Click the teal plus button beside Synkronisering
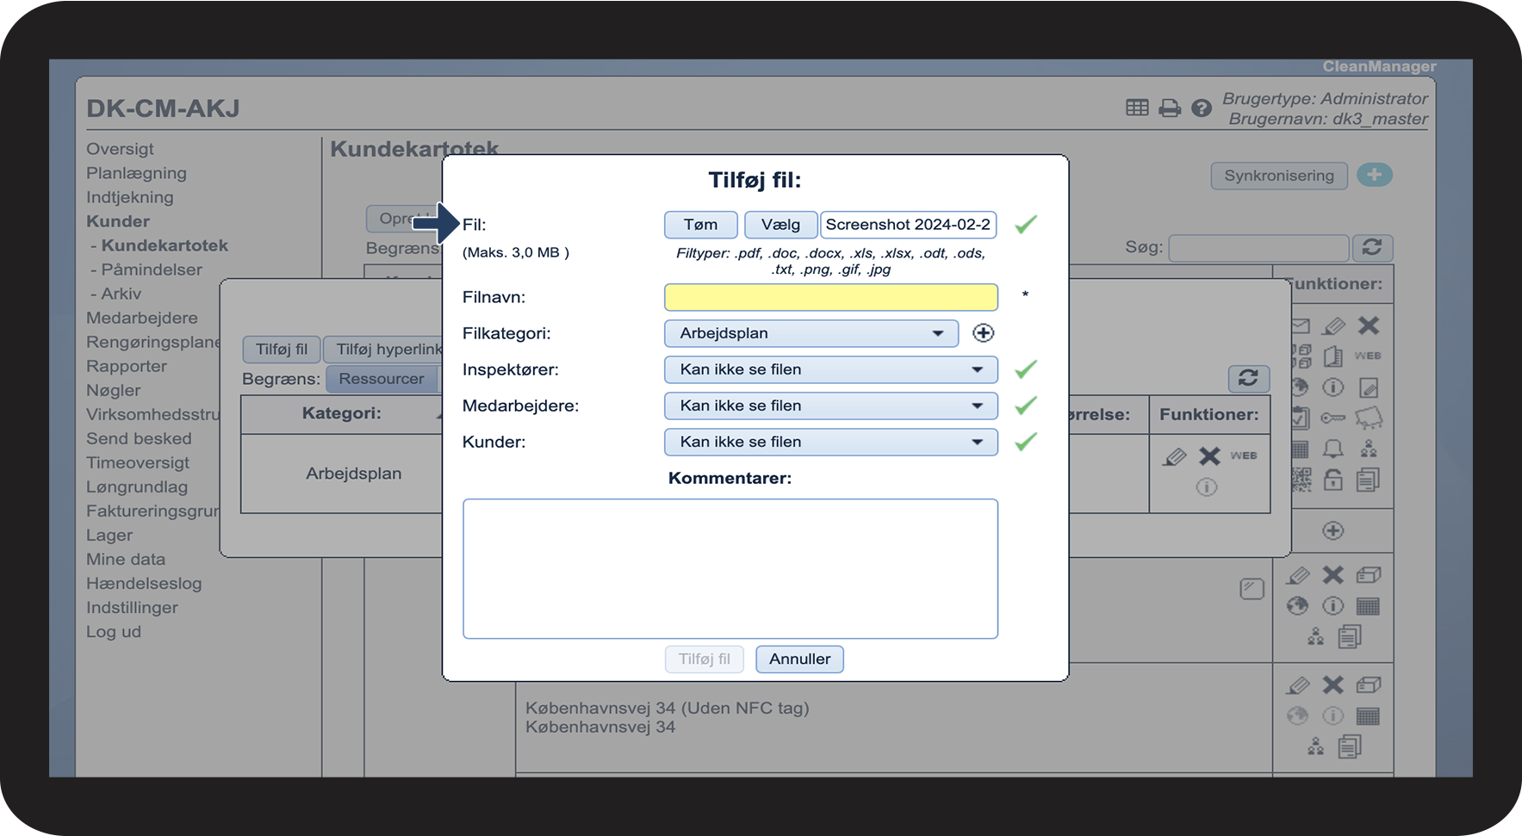Image resolution: width=1522 pixels, height=836 pixels. pos(1375,175)
